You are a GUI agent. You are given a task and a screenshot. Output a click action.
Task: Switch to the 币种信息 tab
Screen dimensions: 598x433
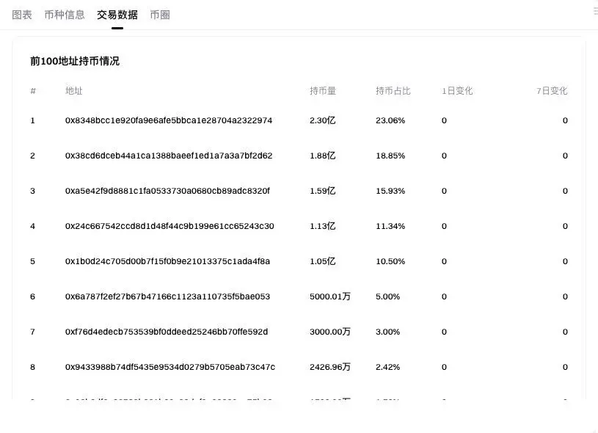point(65,14)
